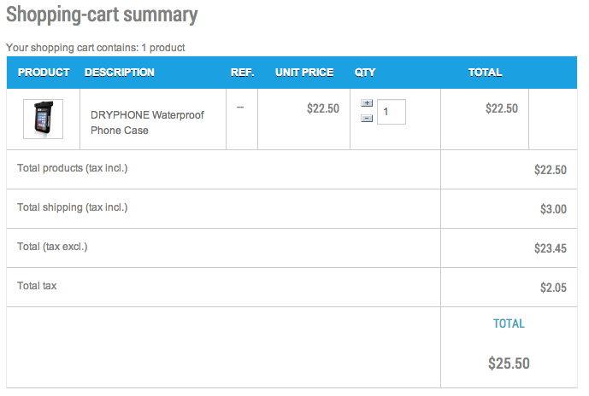Click the Shopping-cart summary heading
Viewport: 589px width, 396px height.
(102, 15)
